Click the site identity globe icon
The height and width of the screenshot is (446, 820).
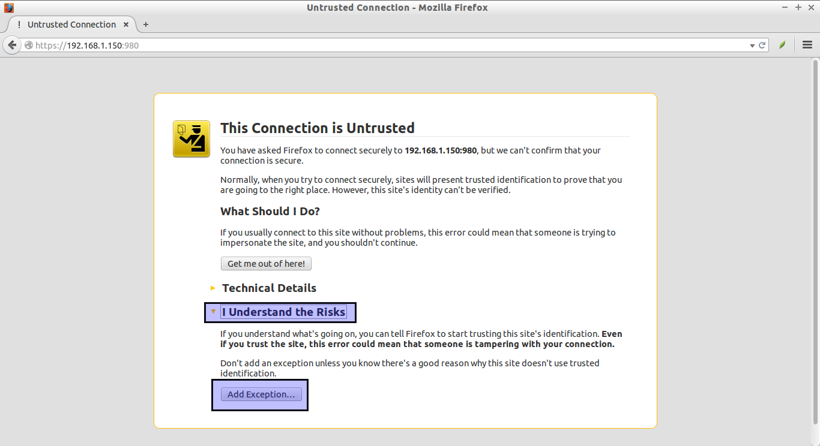[28, 45]
